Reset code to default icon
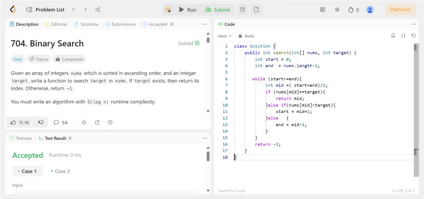424x199 pixels. tap(413, 35)
